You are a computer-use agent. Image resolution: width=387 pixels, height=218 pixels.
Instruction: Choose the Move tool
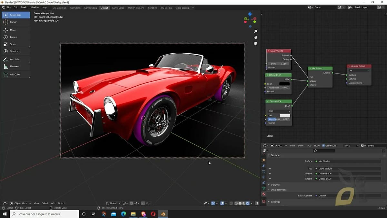tap(16, 30)
